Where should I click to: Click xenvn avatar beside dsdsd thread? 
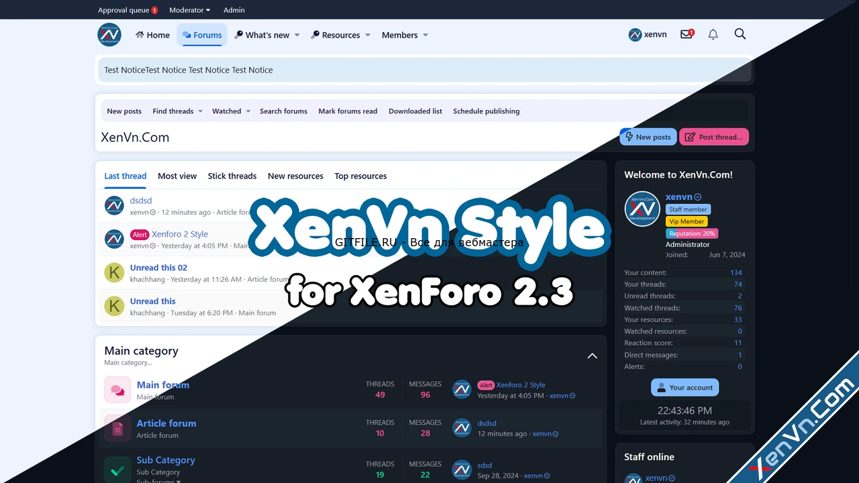pos(114,205)
